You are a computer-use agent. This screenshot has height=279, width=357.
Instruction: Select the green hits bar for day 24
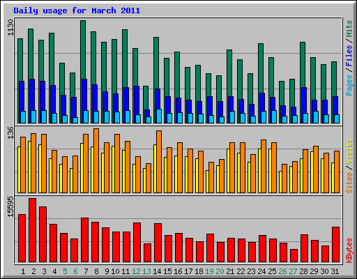point(261,68)
